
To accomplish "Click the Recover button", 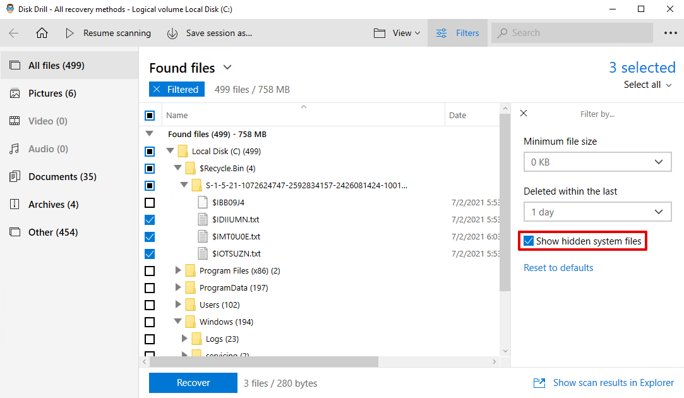I will click(193, 383).
